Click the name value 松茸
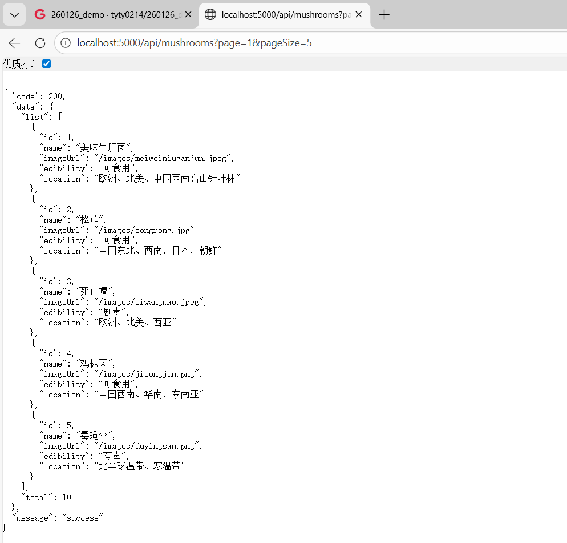 click(x=91, y=219)
